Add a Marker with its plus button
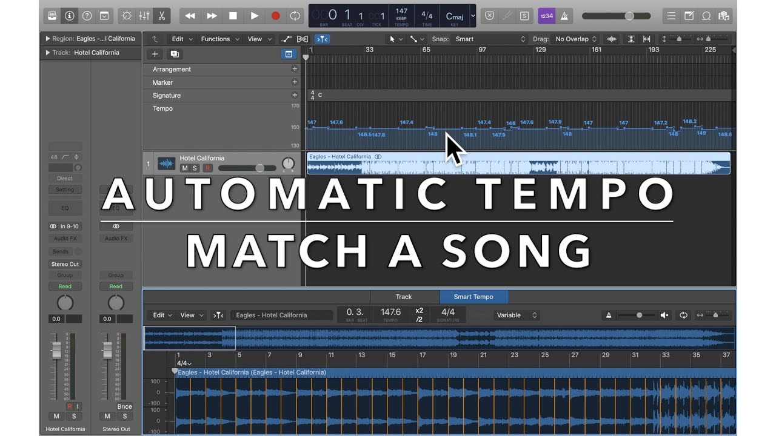776x436 pixels. (x=295, y=82)
